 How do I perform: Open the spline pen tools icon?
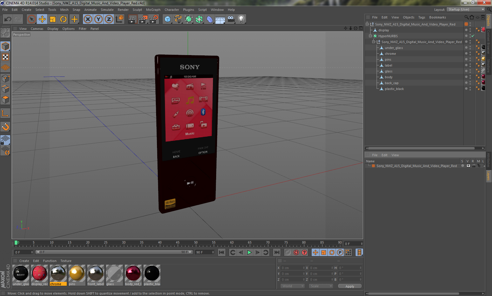(x=178, y=19)
